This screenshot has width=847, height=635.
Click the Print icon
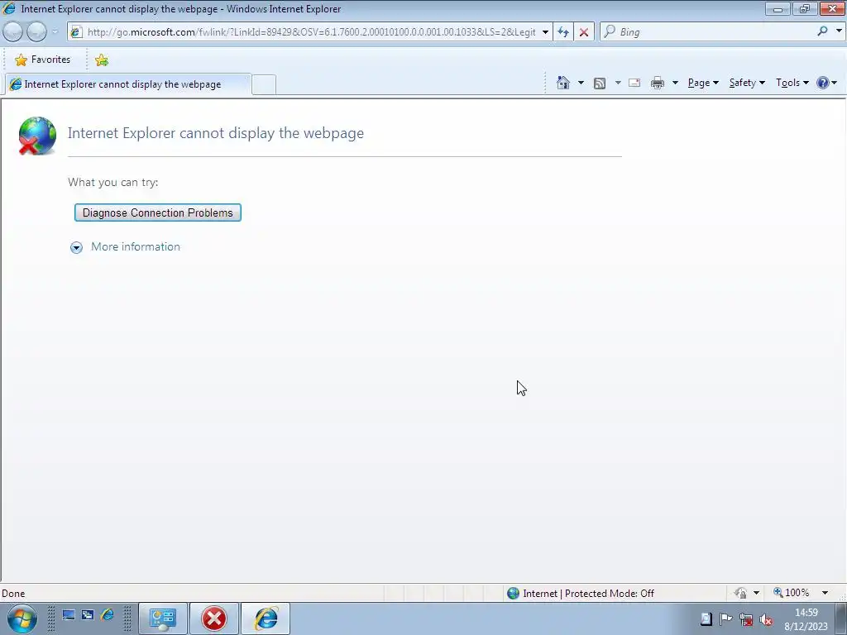click(658, 83)
